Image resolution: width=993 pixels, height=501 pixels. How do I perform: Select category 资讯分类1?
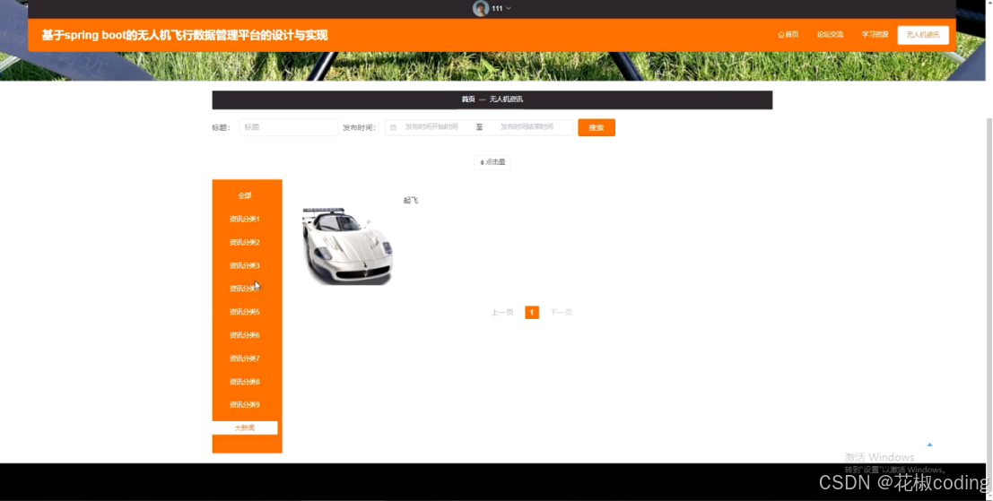(x=245, y=219)
